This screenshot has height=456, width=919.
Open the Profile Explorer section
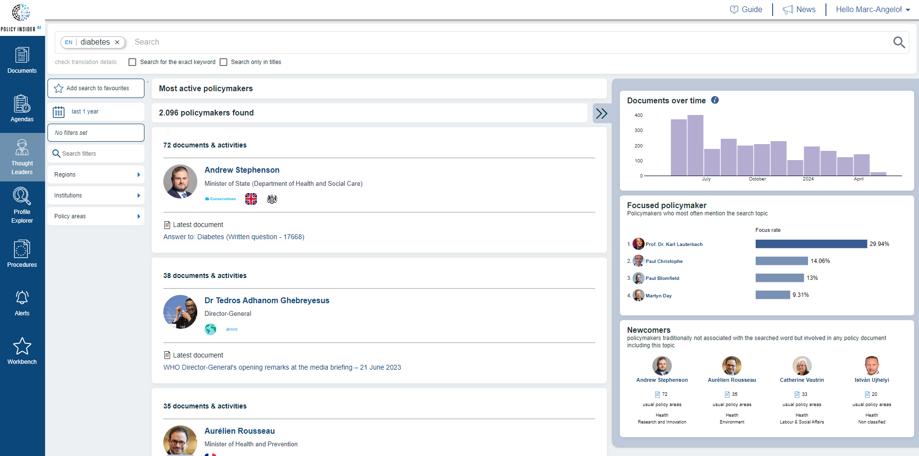point(22,206)
